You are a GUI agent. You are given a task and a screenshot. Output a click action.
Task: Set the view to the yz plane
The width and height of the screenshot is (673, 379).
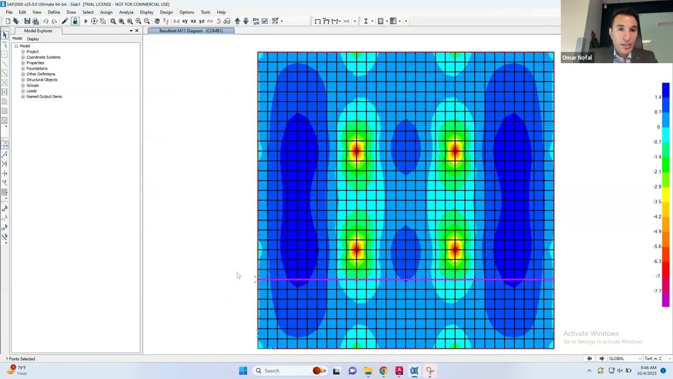tap(201, 21)
